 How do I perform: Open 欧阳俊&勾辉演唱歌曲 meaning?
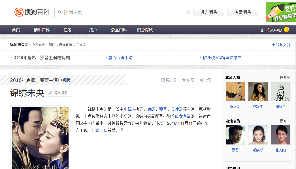[x=222, y=58]
